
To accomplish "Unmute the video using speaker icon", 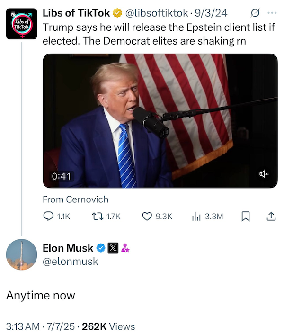I will 264,174.
